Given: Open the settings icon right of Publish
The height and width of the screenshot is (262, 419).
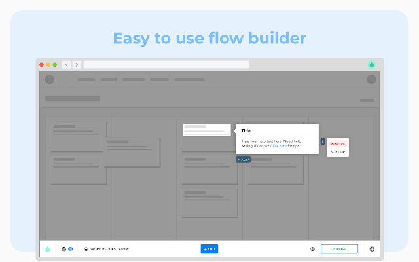Looking at the screenshot, I should pos(372,249).
